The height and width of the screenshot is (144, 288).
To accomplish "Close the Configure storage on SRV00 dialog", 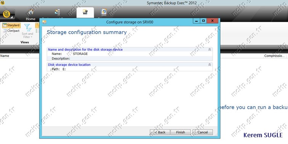I will [x=212, y=21].
